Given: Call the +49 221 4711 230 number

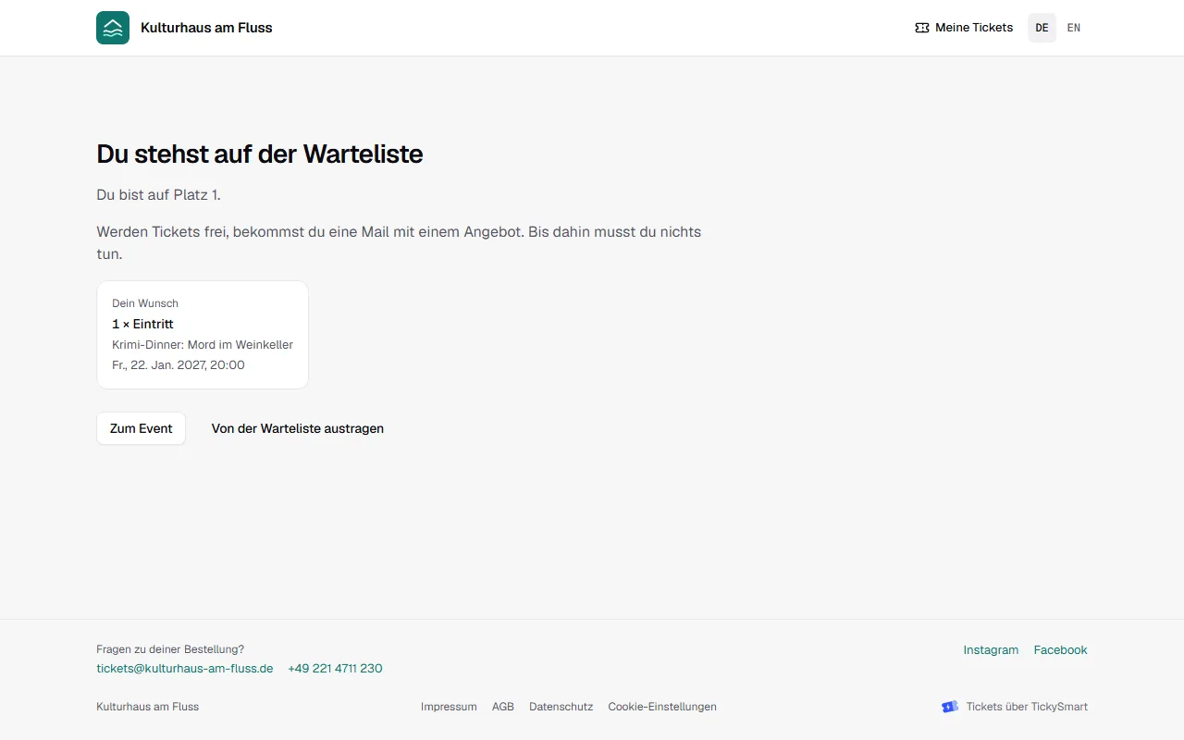Looking at the screenshot, I should pos(335,668).
